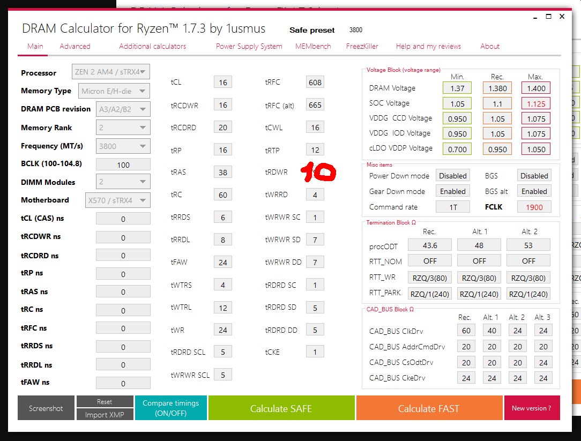The height and width of the screenshot is (441, 581).
Task: Minimize the DRAM Calculator window
Action: coord(535,17)
